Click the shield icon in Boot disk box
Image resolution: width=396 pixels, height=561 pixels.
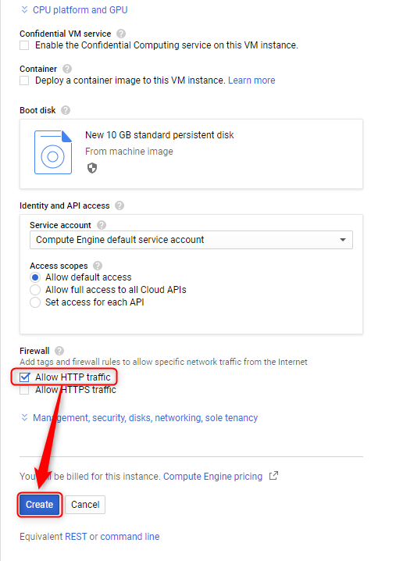click(x=92, y=168)
